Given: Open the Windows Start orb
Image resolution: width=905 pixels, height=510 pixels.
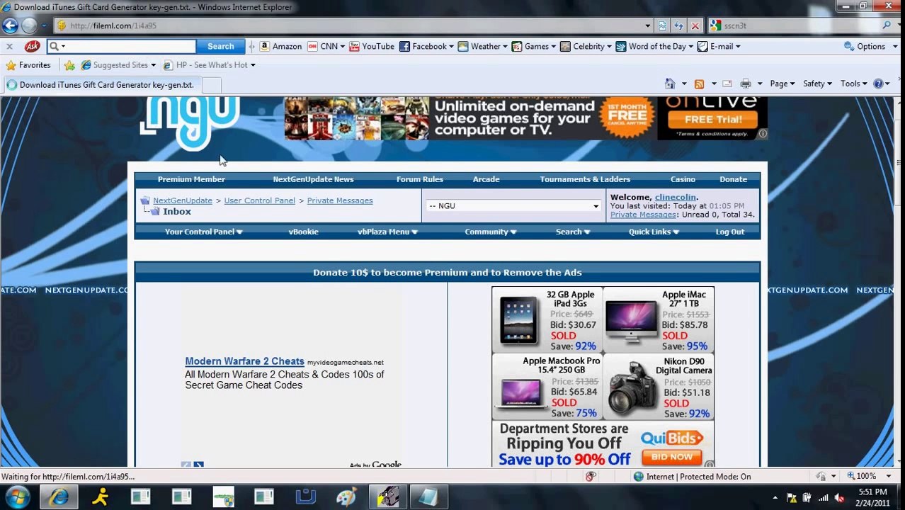Looking at the screenshot, I should tap(17, 497).
